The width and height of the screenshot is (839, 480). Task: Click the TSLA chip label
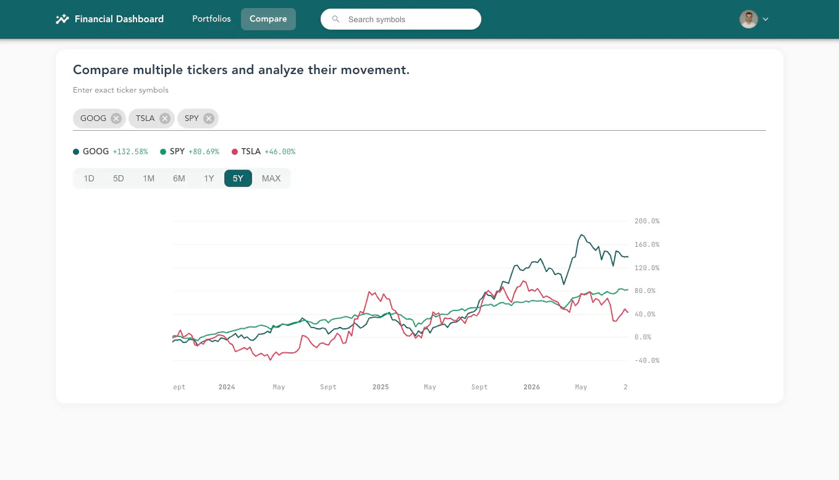[x=145, y=118]
